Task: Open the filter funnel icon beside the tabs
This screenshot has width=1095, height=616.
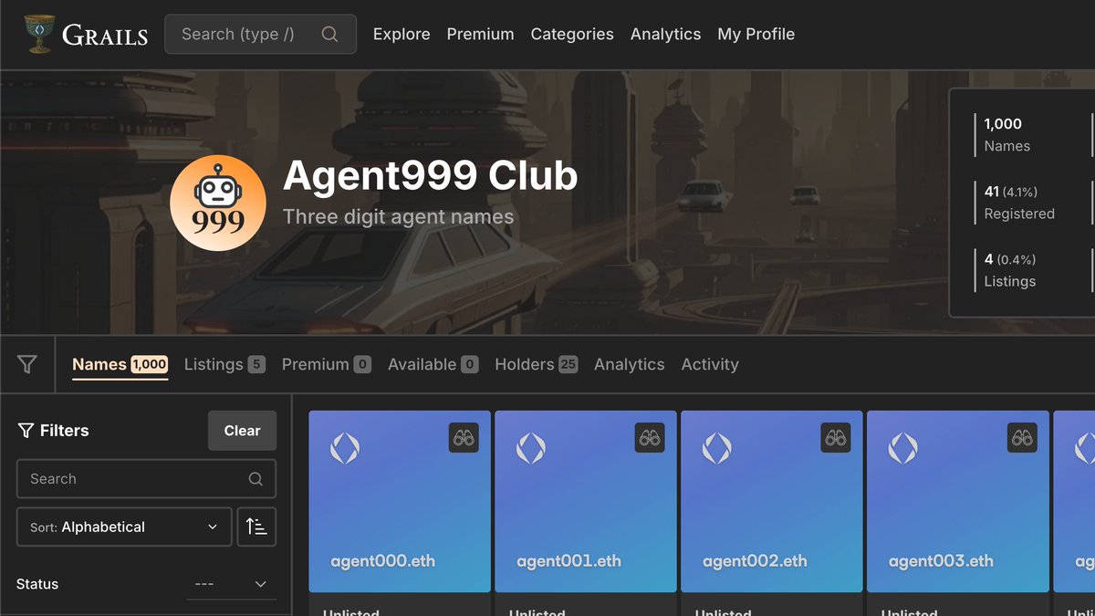Action: click(27, 364)
